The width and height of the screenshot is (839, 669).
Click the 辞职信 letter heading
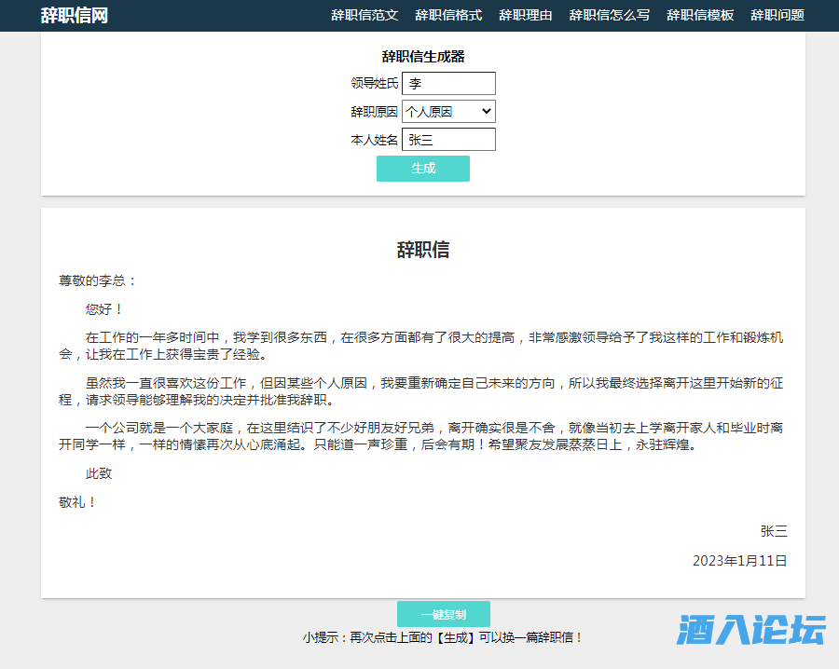[423, 250]
